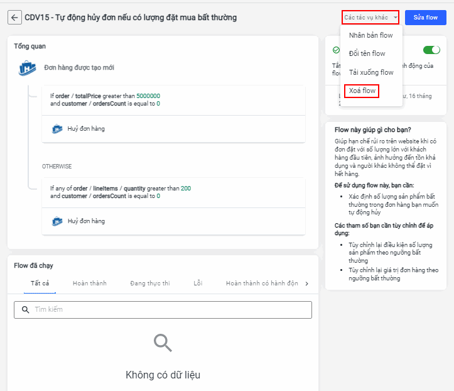Click the first Huỷ đơn hàng action icon
Image resolution: width=454 pixels, height=391 pixels.
point(57,129)
